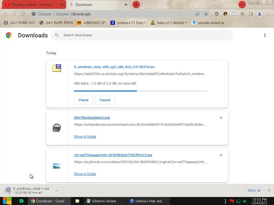Click download speed text '480 KB/s - 1.3 GB'
Image resolution: width=274 pixels, height=205 pixels.
click(x=105, y=84)
